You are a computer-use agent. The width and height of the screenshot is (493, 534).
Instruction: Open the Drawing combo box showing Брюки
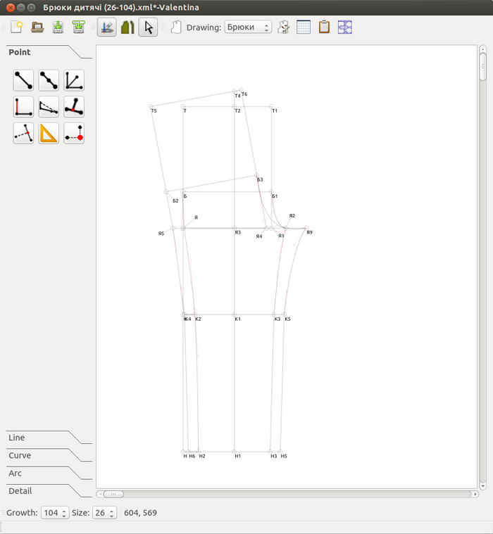pyautogui.click(x=248, y=27)
